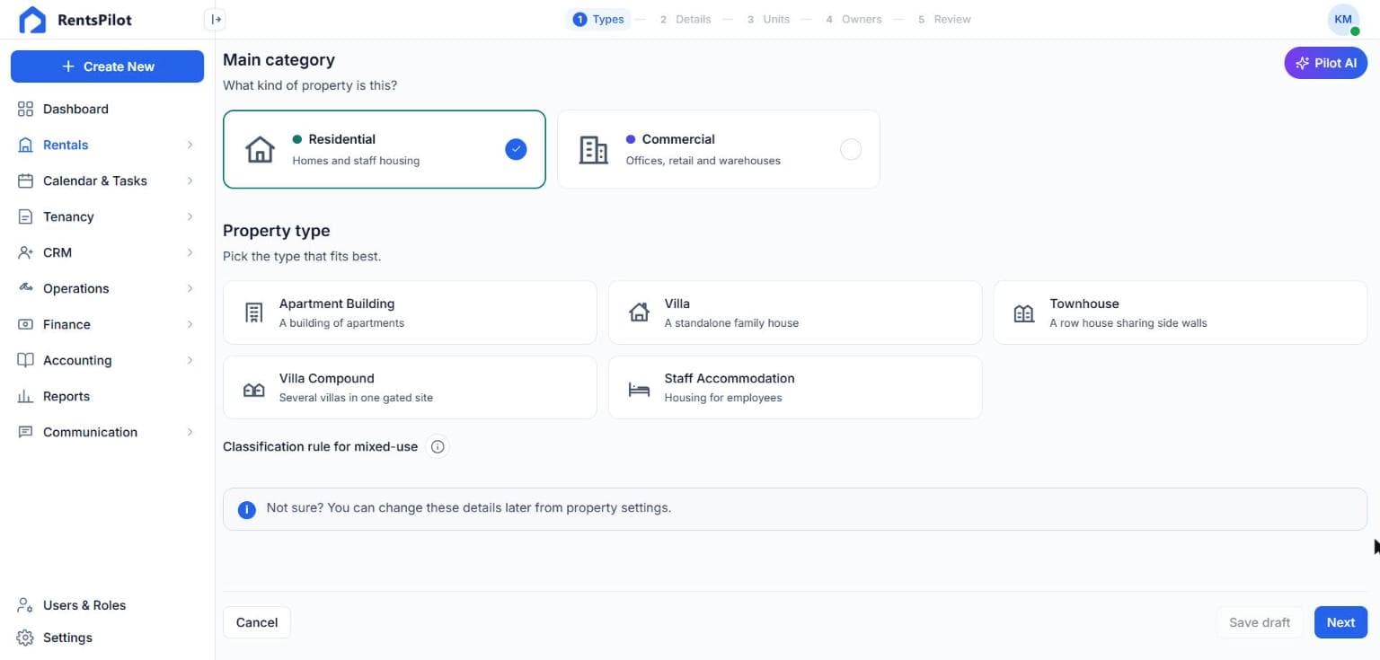Select the Commercial radio circle
1380x660 pixels.
[850, 149]
